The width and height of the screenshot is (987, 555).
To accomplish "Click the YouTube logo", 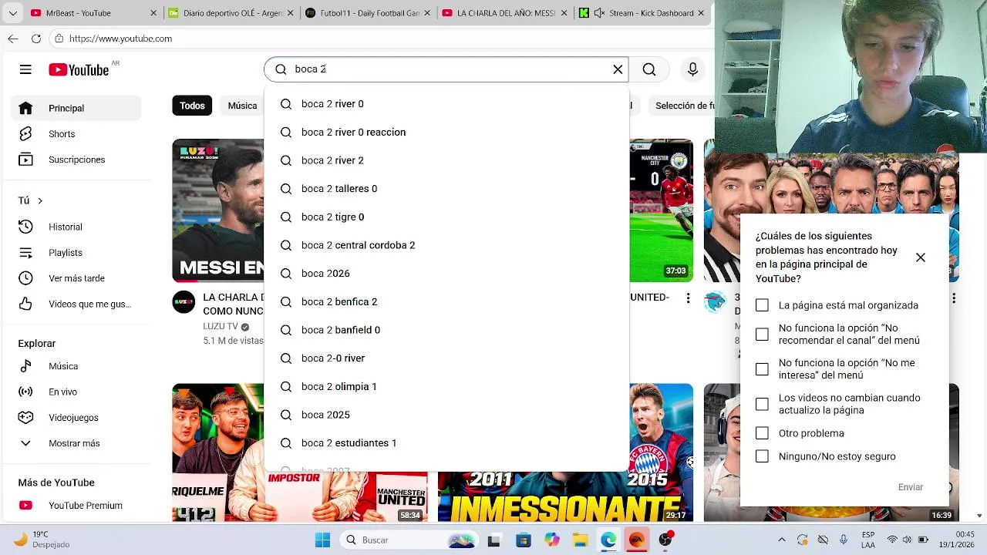I will (x=79, y=69).
